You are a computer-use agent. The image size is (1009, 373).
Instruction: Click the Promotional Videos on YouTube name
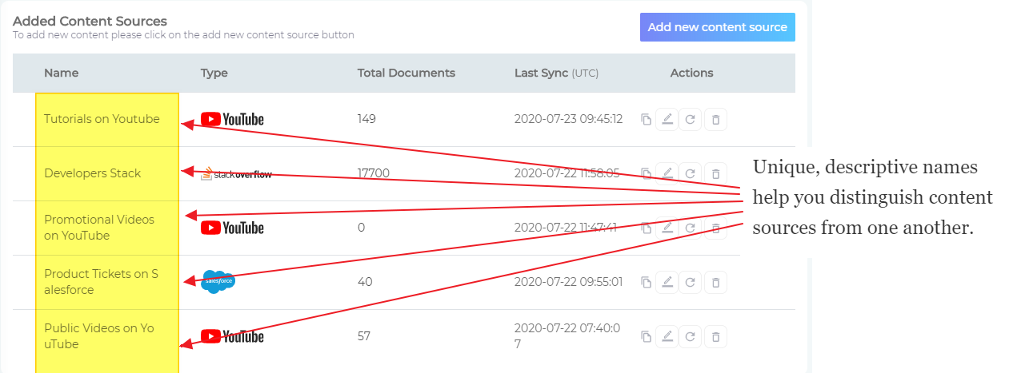point(99,228)
